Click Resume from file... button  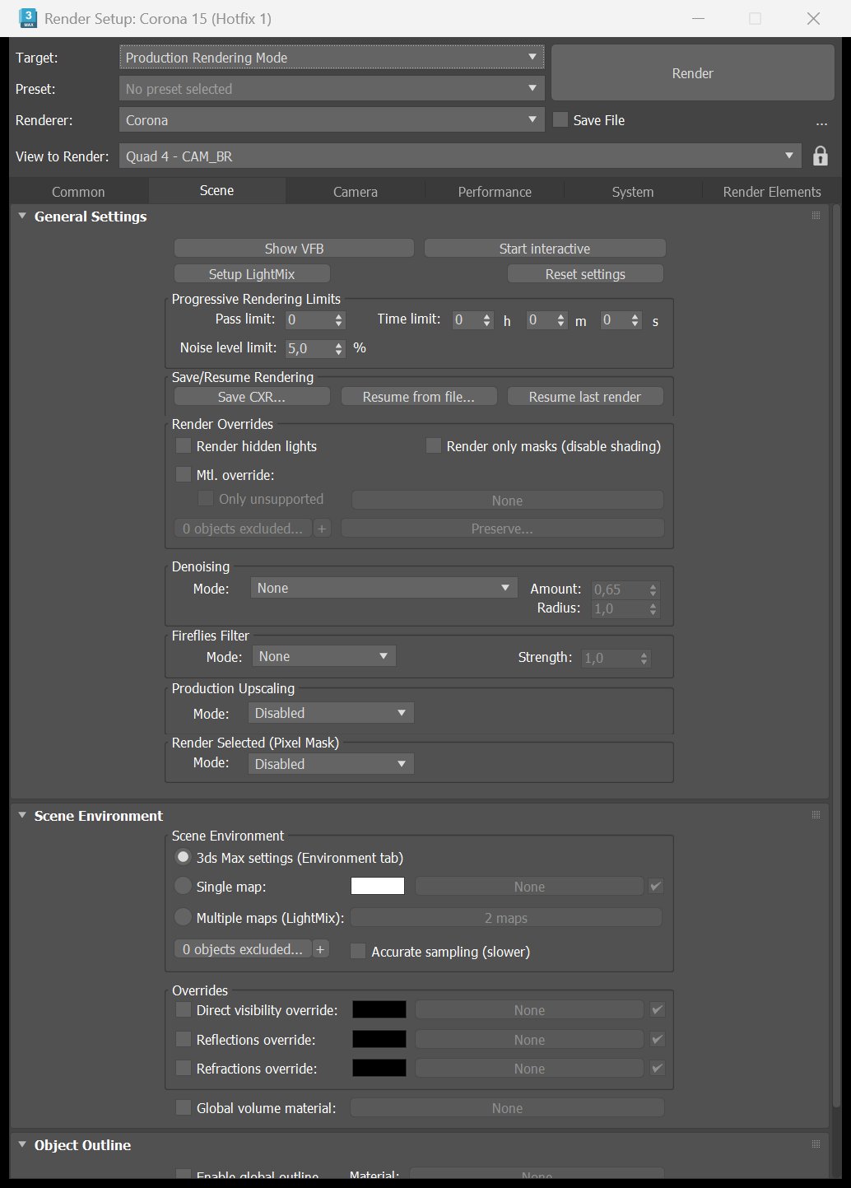tap(419, 397)
